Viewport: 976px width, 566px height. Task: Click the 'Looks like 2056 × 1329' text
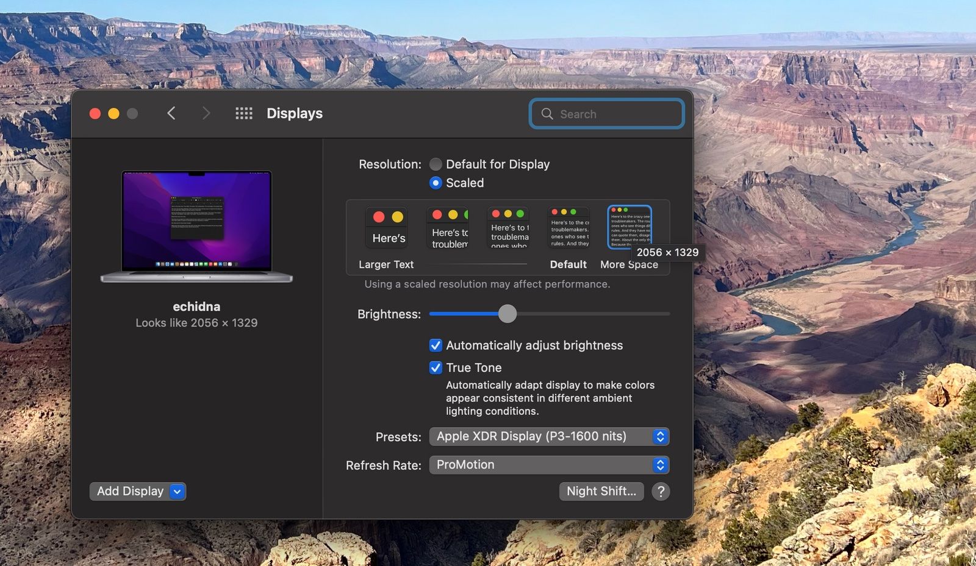tap(196, 323)
